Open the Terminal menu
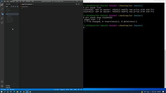 [x=28, y=1]
